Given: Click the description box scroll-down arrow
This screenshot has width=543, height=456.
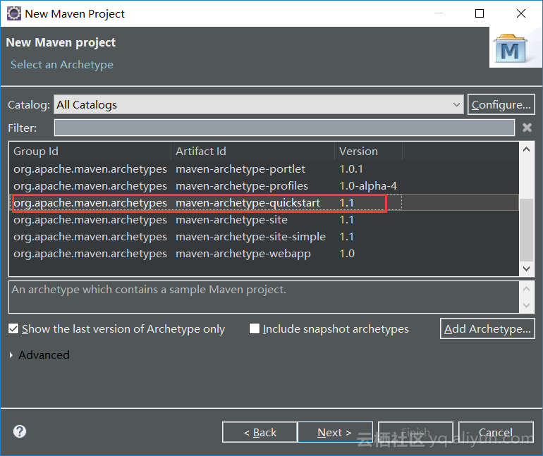Looking at the screenshot, I should point(526,305).
